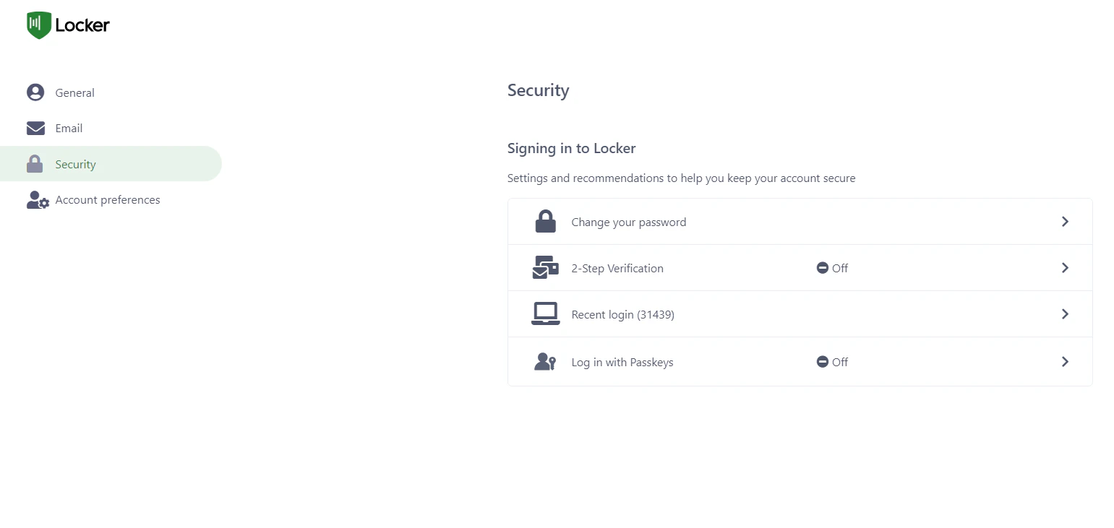This screenshot has height=528, width=1114.
Task: Expand the Log in with Passkeys chevron
Action: pyautogui.click(x=1064, y=361)
